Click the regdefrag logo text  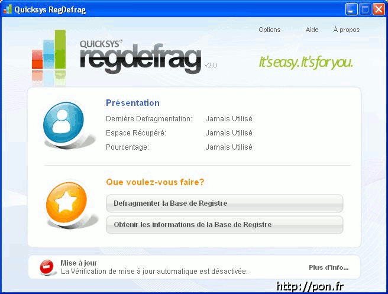coord(141,59)
